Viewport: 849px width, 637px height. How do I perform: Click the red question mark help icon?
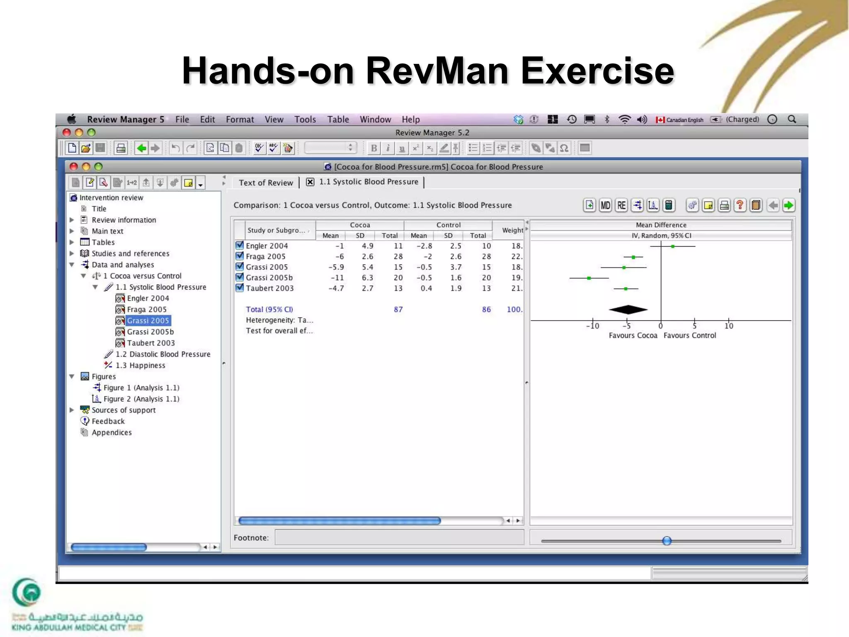(740, 205)
